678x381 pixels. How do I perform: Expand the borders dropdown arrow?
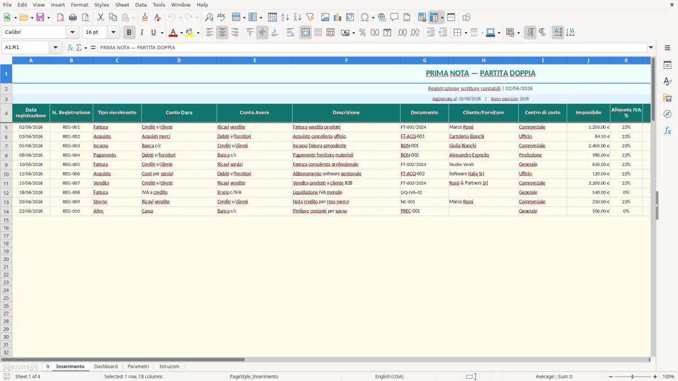(465, 33)
